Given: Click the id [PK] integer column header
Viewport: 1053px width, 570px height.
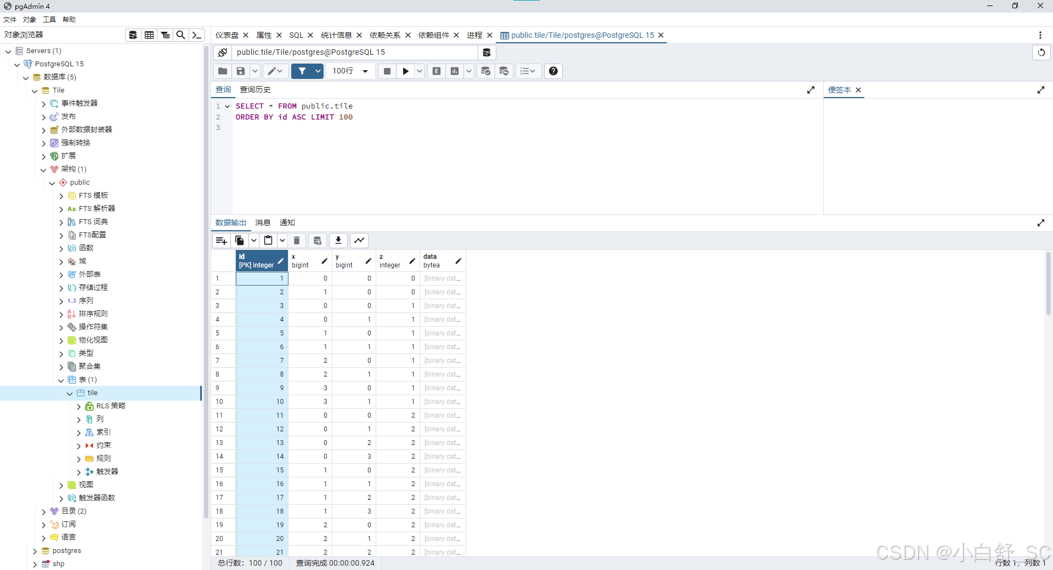Looking at the screenshot, I should pos(262,261).
